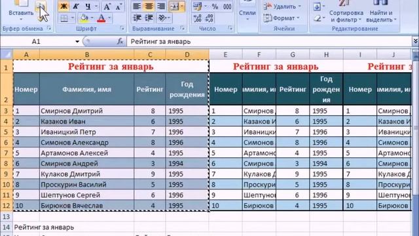The width and height of the screenshot is (419, 236).
Task: Click the select all corner button
Action: point(7,54)
